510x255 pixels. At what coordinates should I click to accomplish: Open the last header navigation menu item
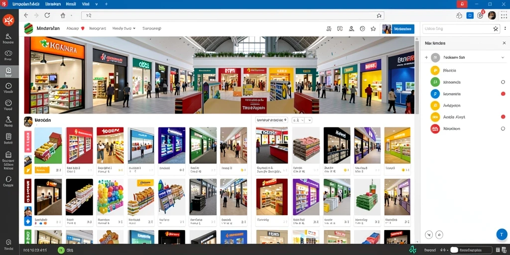tap(152, 28)
